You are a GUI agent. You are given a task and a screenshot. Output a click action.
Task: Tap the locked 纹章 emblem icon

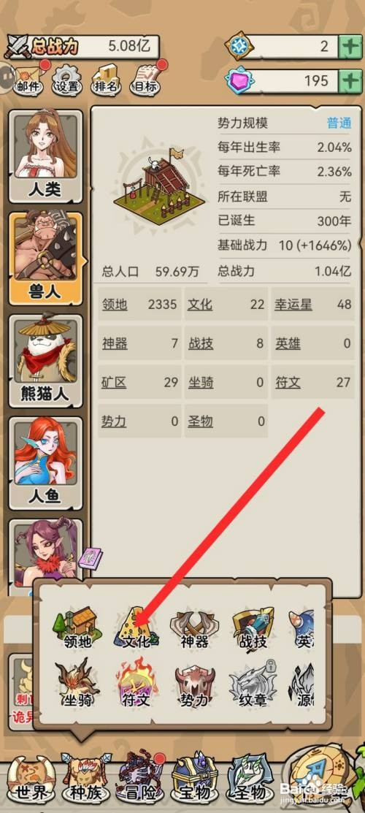(253, 684)
